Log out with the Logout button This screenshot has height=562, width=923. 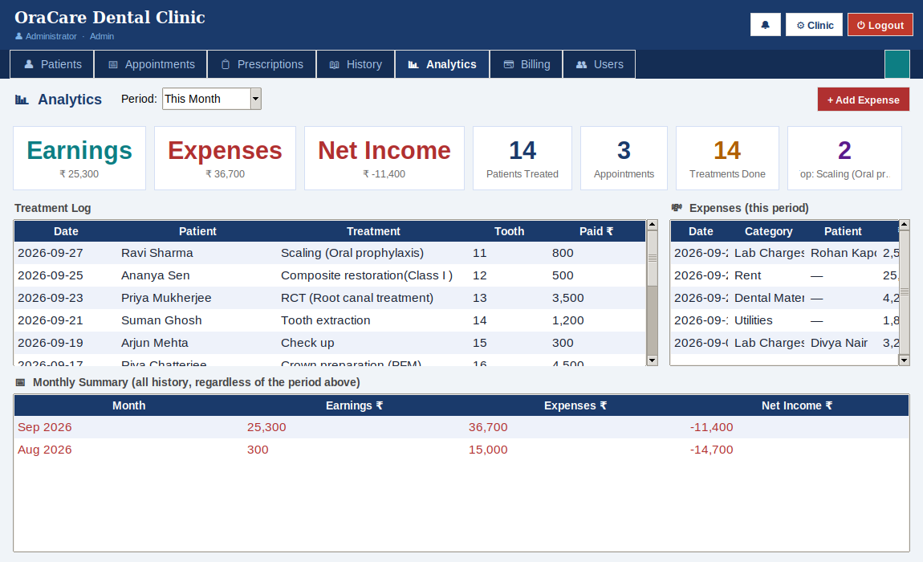[880, 25]
